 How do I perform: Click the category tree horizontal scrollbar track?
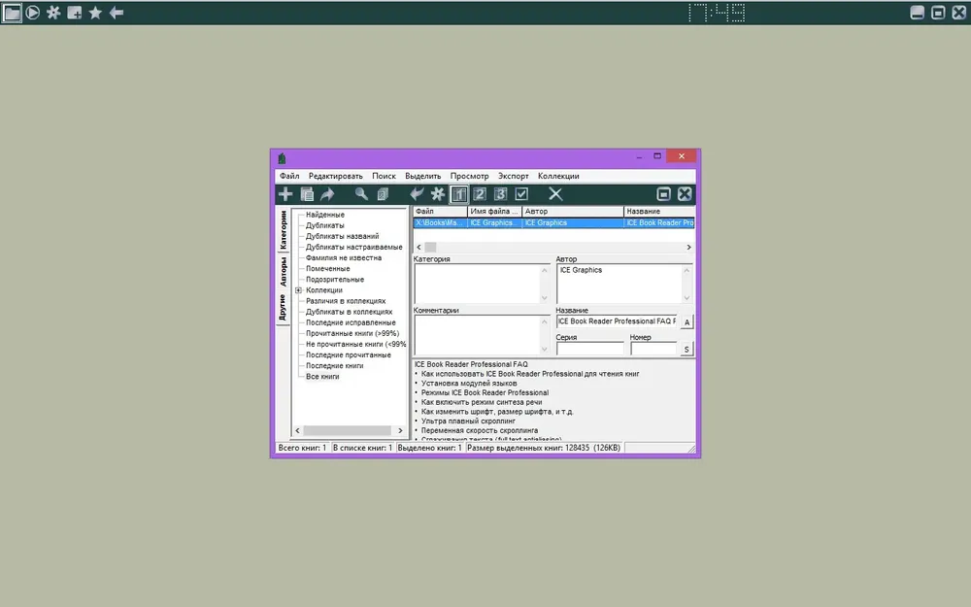pos(348,430)
